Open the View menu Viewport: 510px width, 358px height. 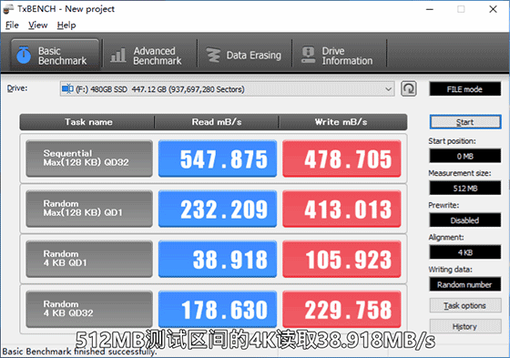click(x=37, y=26)
